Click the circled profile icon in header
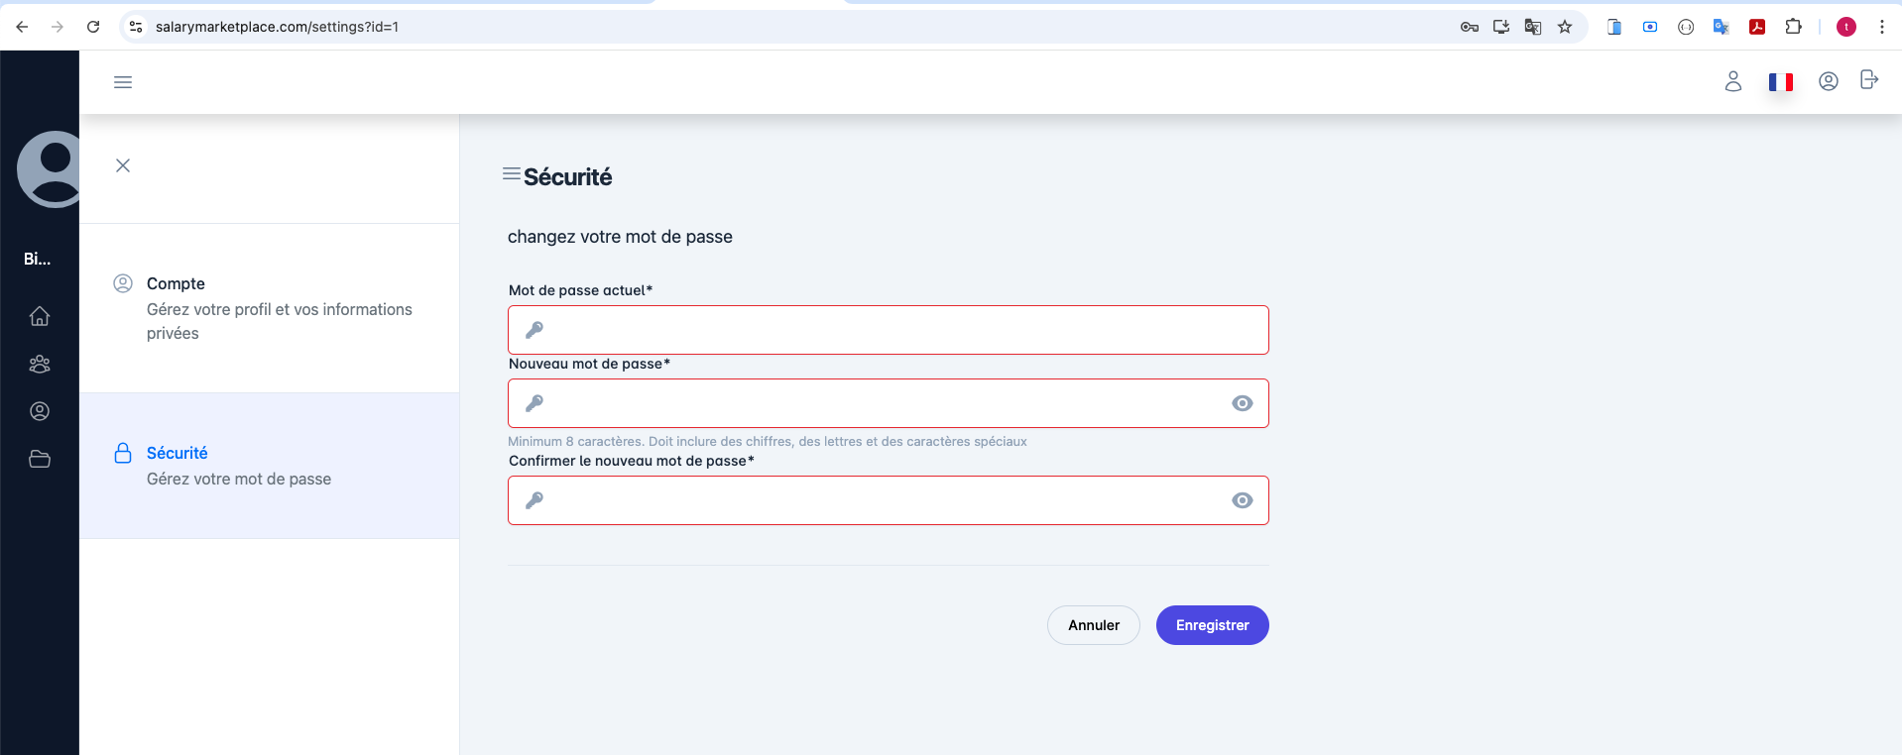 [x=1828, y=81]
